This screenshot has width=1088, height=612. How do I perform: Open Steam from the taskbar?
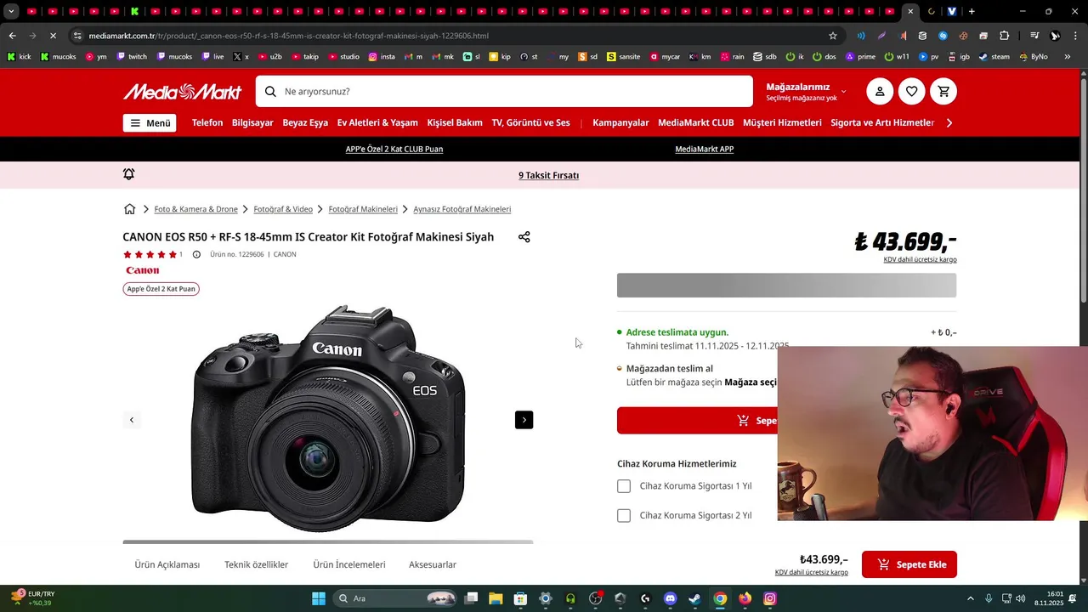(694, 598)
